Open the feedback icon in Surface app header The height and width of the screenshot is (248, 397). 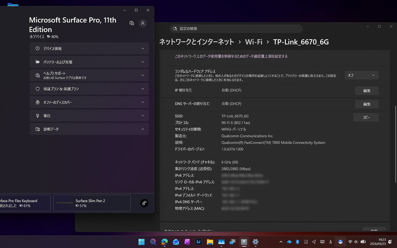(132, 23)
